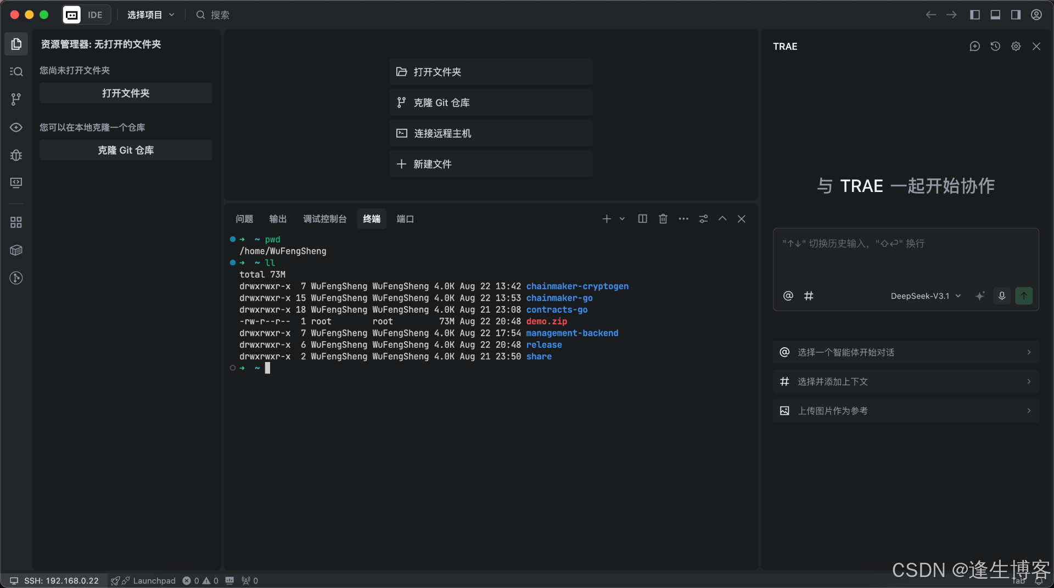The image size is (1054, 588).
Task: Open the DeepSeek-V3.1 model dropdown
Action: tap(926, 296)
